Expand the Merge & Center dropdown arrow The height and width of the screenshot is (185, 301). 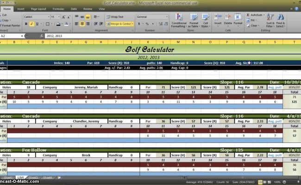pos(132,24)
